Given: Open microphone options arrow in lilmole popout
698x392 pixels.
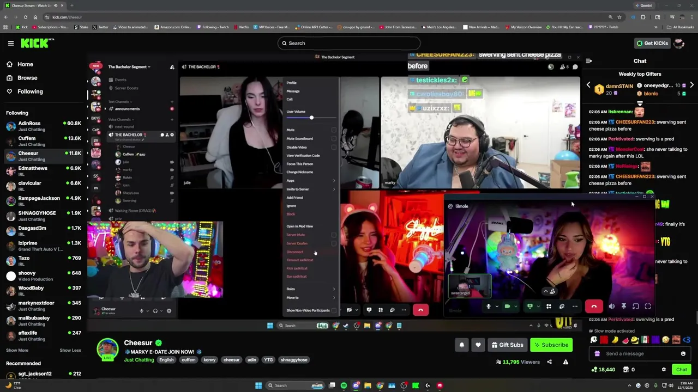Looking at the screenshot, I should [x=496, y=307].
